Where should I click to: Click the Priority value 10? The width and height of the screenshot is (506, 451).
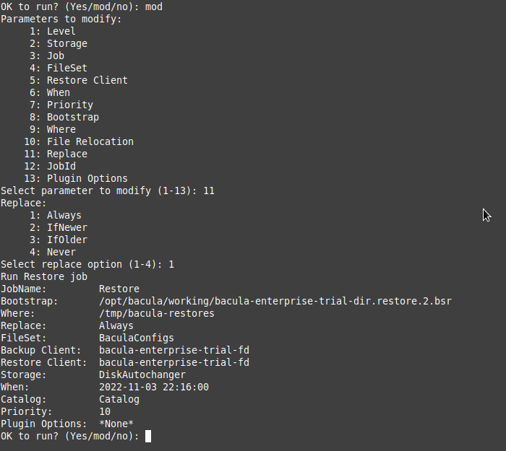click(105, 412)
